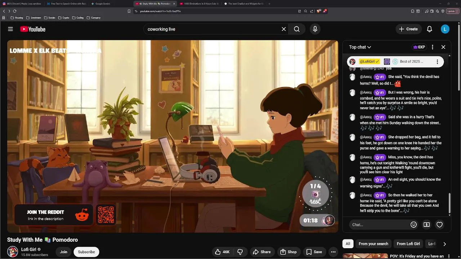Select the All filter chip
Viewport: 461px width, 259px height.
348,244
